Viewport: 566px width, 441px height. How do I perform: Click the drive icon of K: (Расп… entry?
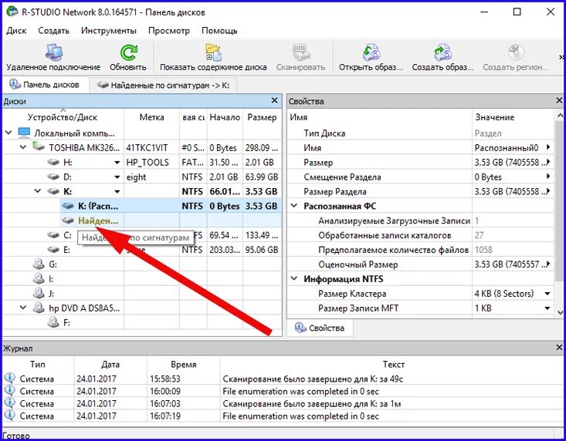pyautogui.click(x=68, y=206)
